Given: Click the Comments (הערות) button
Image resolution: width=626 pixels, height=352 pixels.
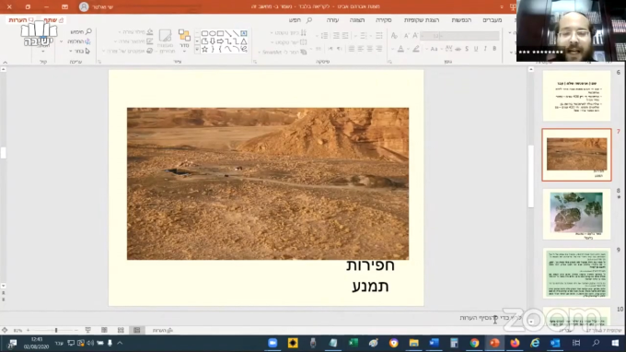Looking at the screenshot, I should coord(21,20).
